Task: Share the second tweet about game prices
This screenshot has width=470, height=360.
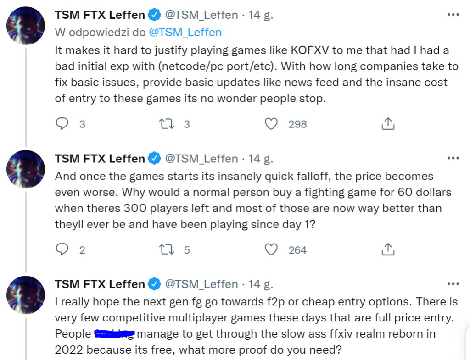Action: pos(388,249)
